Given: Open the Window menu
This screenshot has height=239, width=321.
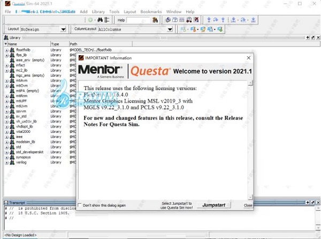Looking at the screenshot, I should coord(174,12).
